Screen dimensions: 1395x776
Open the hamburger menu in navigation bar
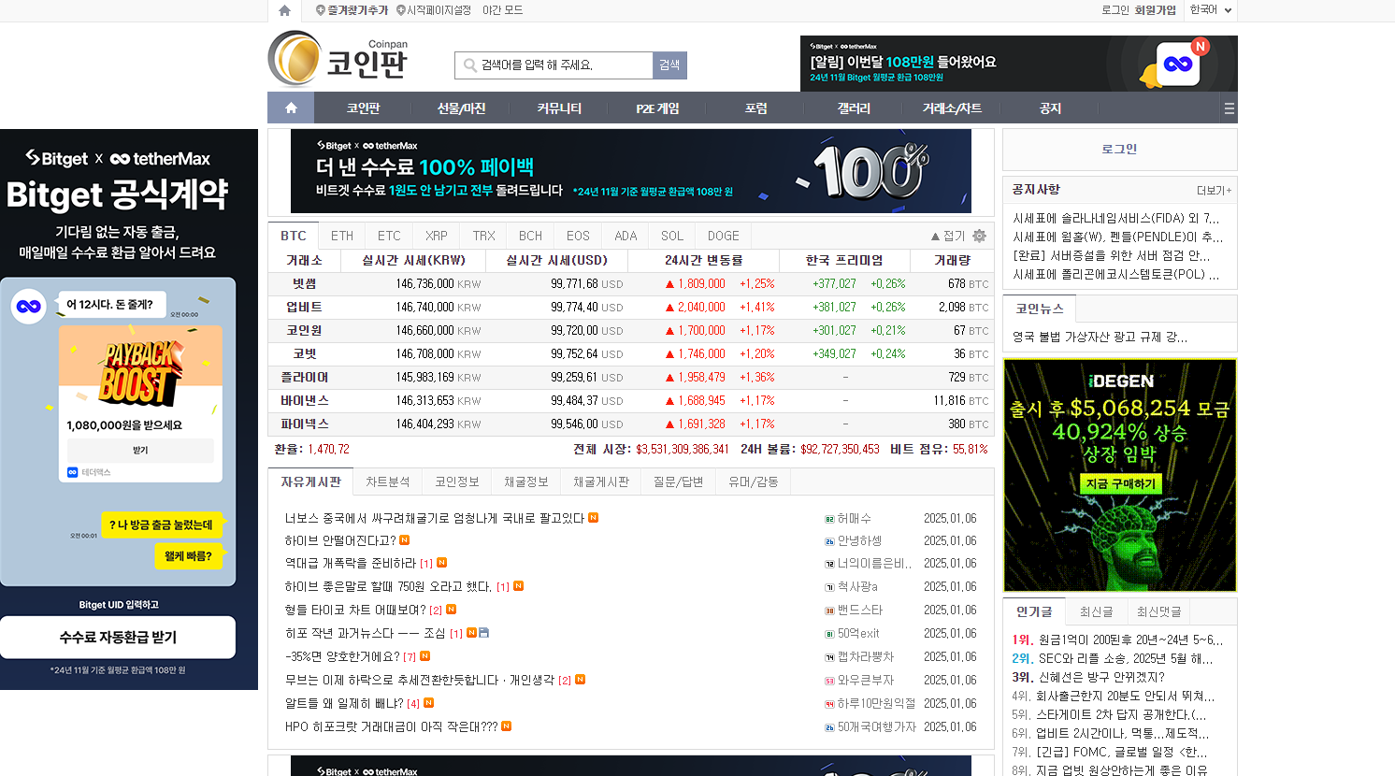(1229, 108)
